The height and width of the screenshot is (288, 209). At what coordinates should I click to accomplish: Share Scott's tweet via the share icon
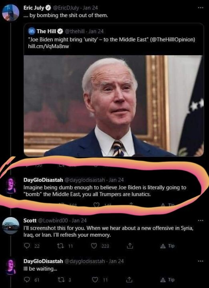click(x=130, y=246)
